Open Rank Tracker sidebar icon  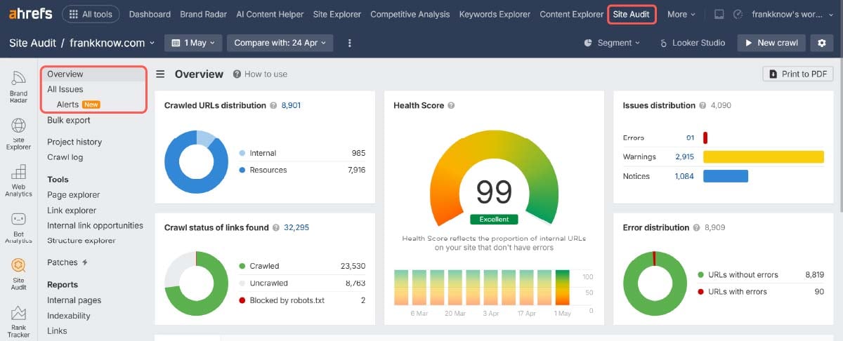pos(18,322)
